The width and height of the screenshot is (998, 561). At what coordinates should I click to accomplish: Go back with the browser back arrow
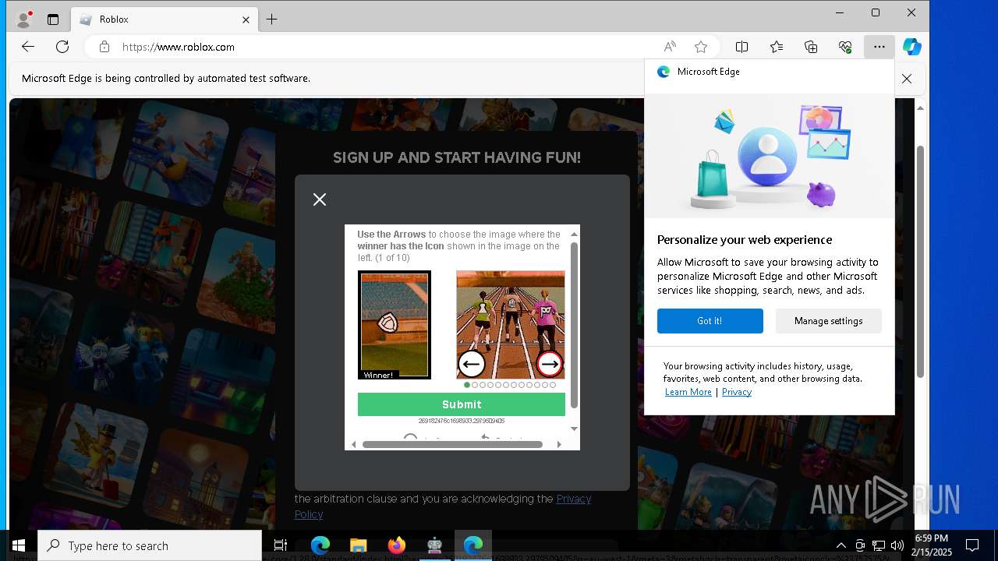click(28, 47)
